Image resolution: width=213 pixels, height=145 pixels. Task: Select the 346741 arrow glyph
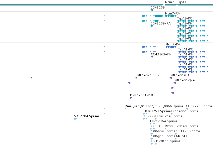pos(176,139)
